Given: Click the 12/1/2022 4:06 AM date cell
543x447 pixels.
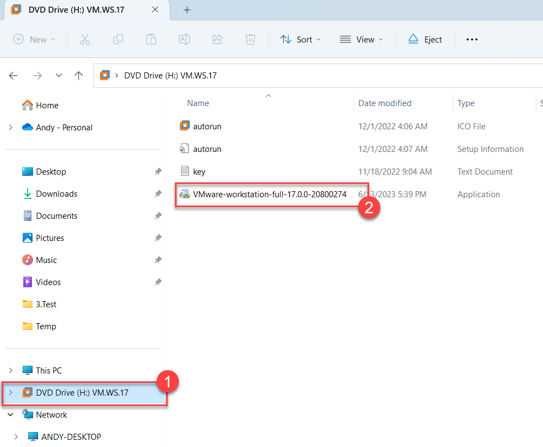Looking at the screenshot, I should [x=393, y=127].
